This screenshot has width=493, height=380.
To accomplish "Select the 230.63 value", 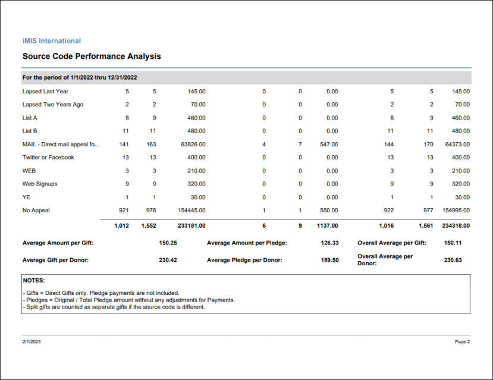I will pos(453,260).
